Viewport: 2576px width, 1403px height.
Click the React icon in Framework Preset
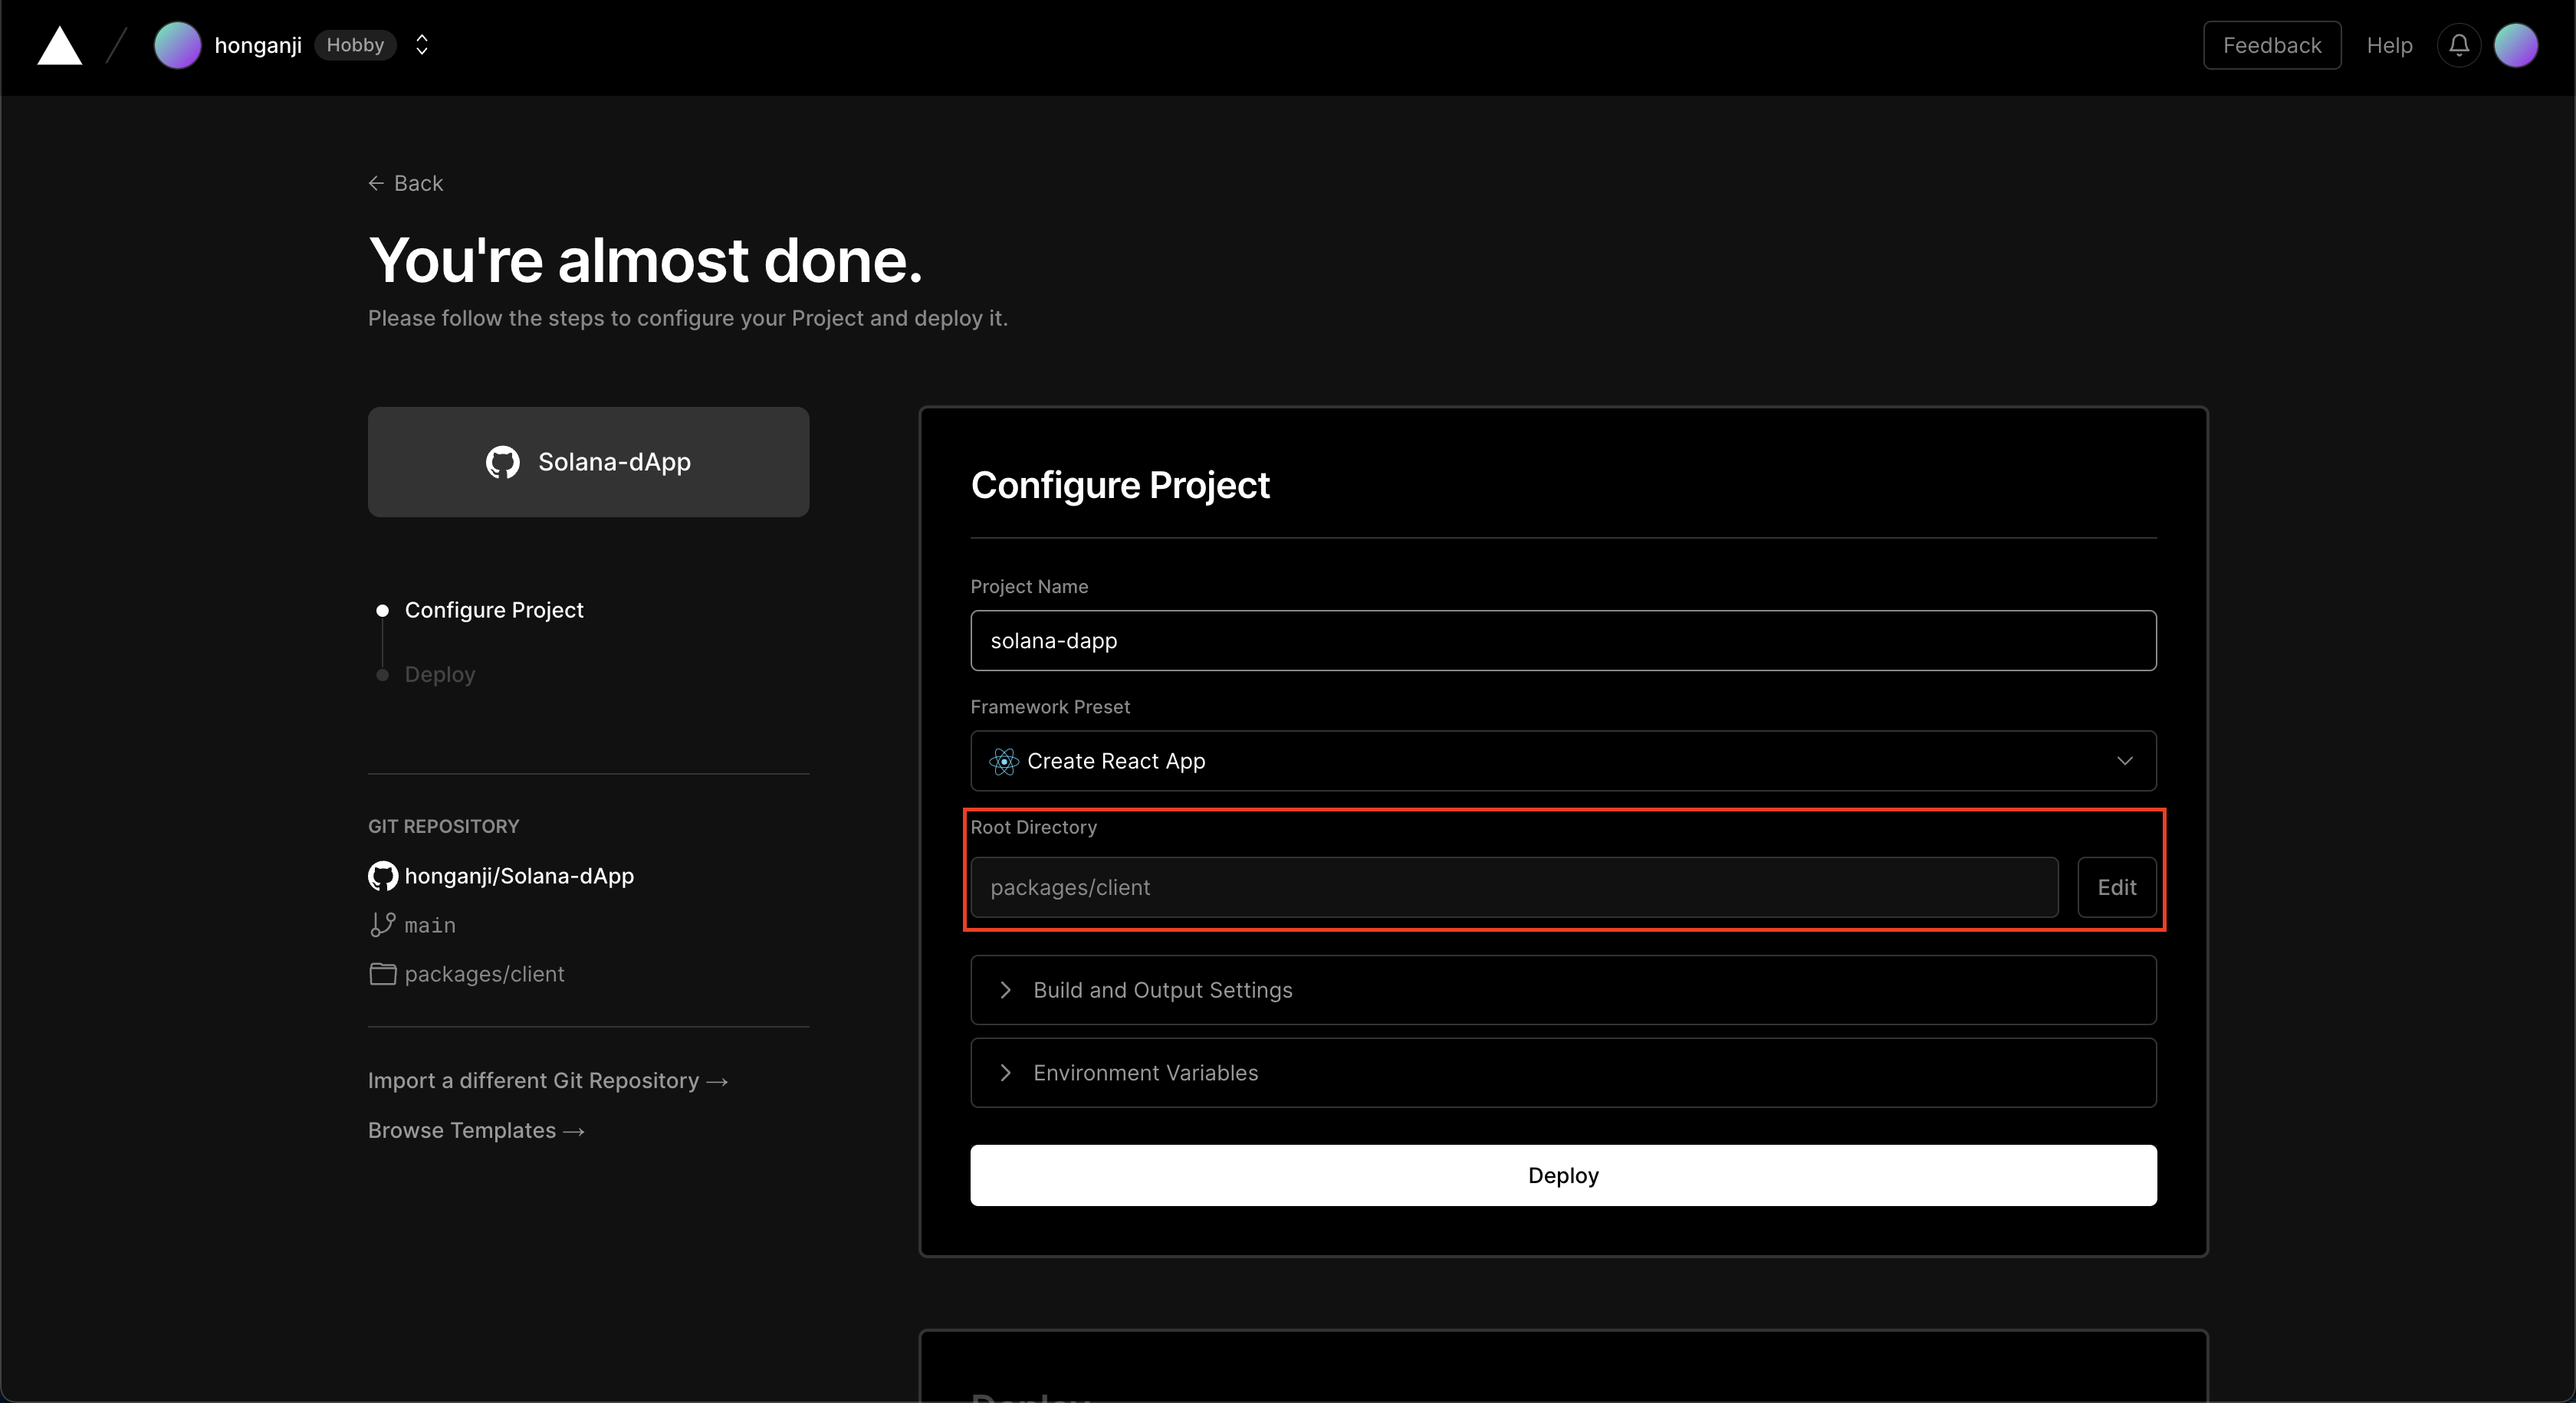(x=1003, y=762)
